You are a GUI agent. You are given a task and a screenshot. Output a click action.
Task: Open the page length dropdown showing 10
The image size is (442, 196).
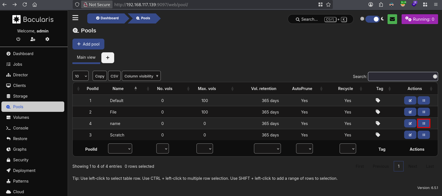coord(81,76)
